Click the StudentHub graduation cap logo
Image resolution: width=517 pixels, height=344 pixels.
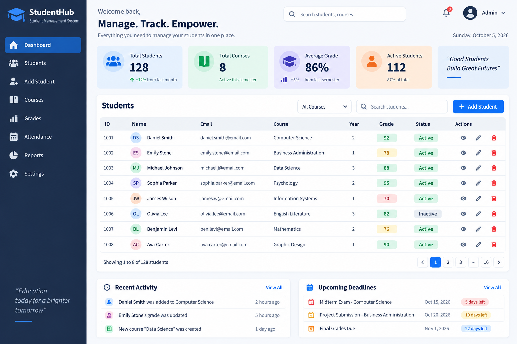(16, 15)
